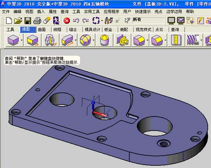The image size is (211, 168).
Task: Open the 文件 menu
Action: (5, 11)
